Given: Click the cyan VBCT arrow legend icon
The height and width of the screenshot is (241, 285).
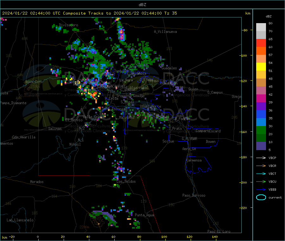Looking at the screenshot, I should coord(261,174).
